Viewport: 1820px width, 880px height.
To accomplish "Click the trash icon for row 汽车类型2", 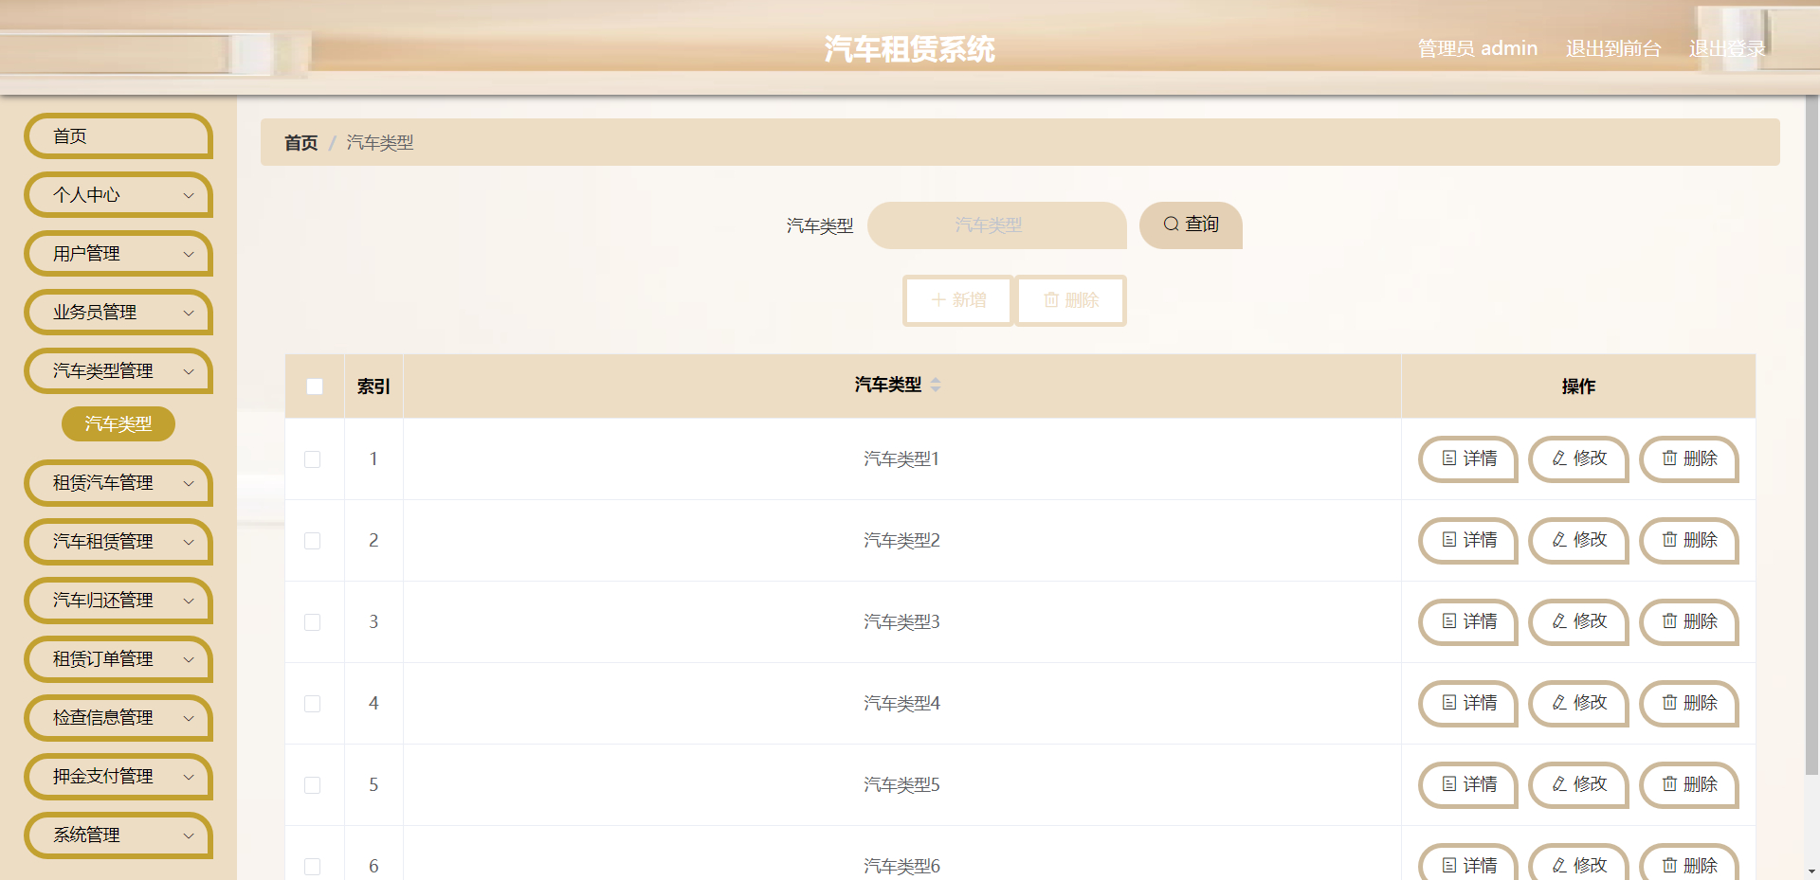I will point(1669,540).
